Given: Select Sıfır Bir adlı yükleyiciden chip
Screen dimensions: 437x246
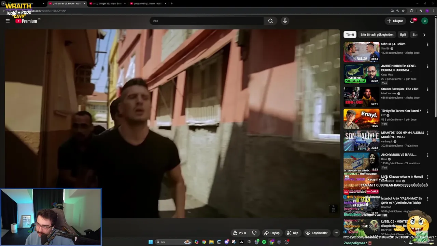Looking at the screenshot, I should coord(377,35).
